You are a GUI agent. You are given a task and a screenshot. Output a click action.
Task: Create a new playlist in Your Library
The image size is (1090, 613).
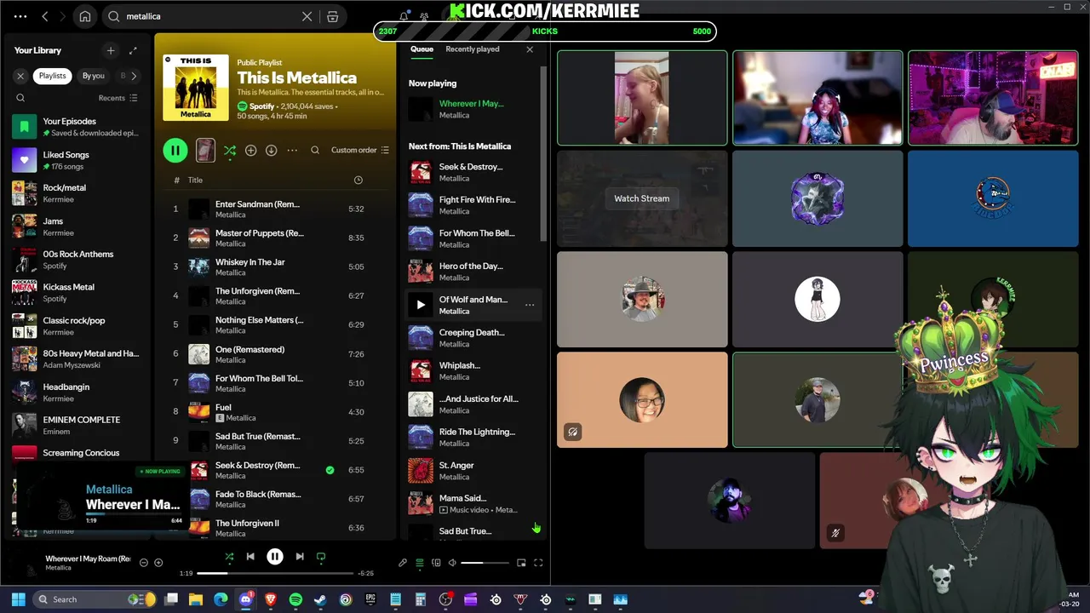pyautogui.click(x=110, y=50)
